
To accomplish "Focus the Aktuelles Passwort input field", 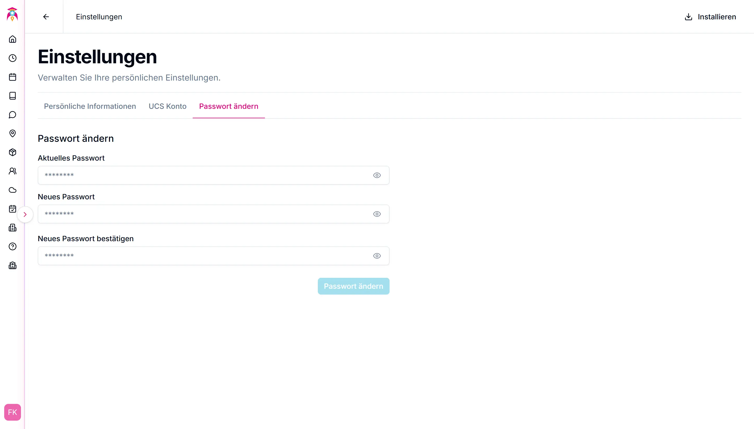I will [x=203, y=175].
